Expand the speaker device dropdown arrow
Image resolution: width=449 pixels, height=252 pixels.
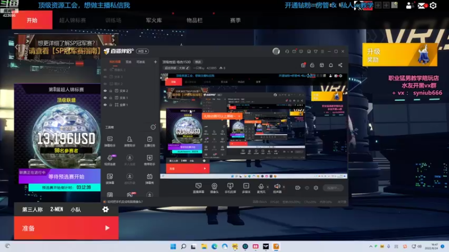pos(284,187)
